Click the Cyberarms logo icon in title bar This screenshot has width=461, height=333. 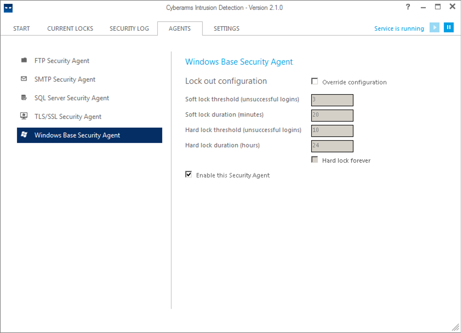click(8, 8)
